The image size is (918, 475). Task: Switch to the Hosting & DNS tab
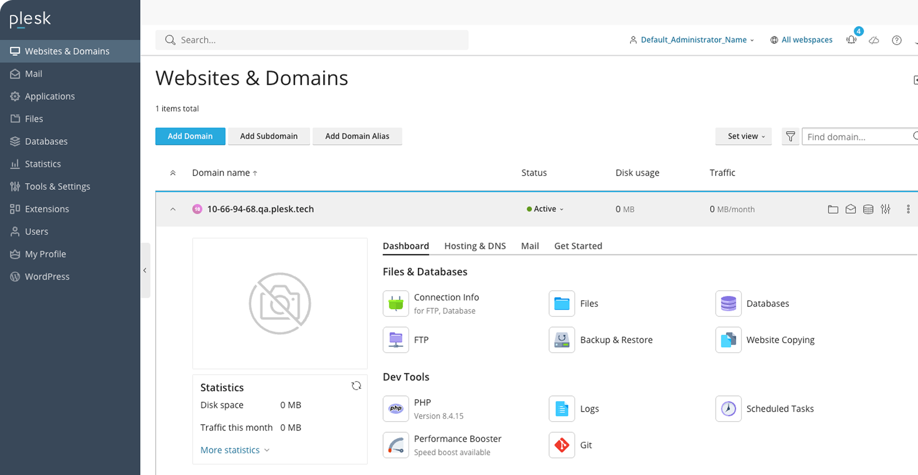click(x=475, y=246)
